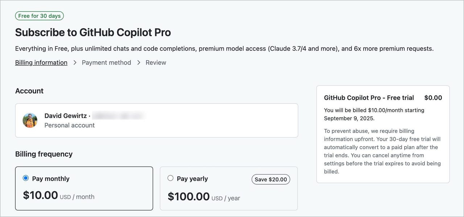The height and width of the screenshot is (217, 464).
Task: Click the Save $20.00 badge
Action: point(271,179)
